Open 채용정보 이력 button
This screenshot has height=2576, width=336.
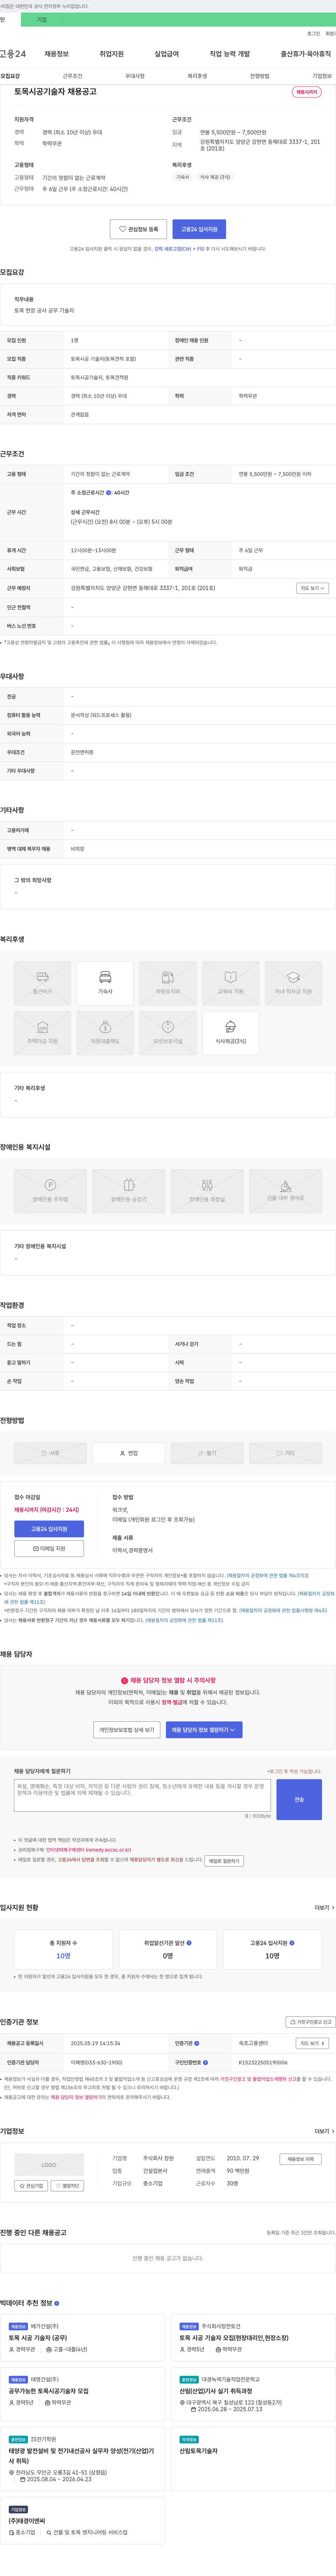(300, 2159)
